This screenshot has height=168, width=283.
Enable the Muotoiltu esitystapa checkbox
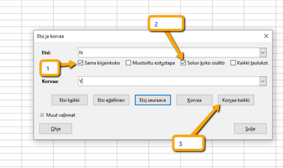click(128, 63)
